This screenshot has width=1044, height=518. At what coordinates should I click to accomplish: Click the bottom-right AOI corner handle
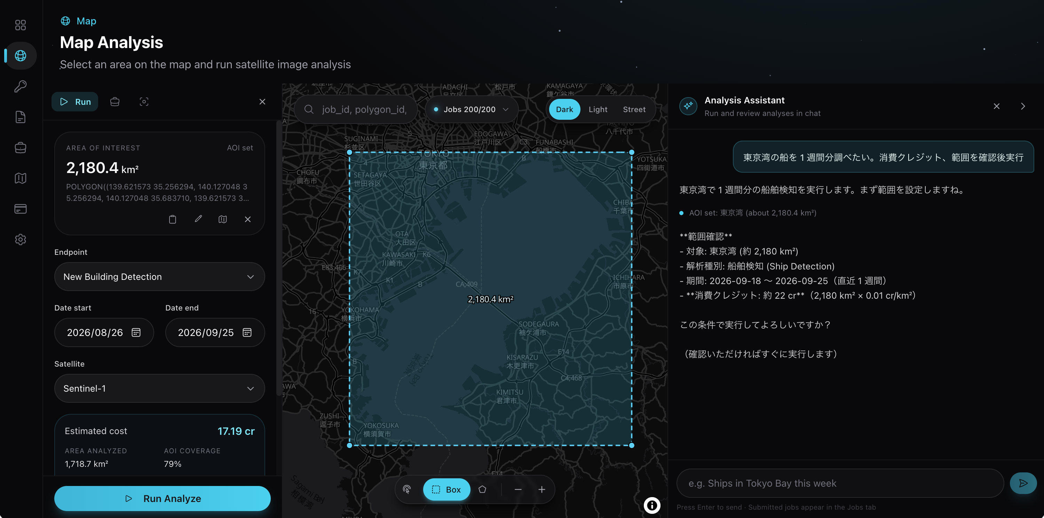(x=631, y=446)
